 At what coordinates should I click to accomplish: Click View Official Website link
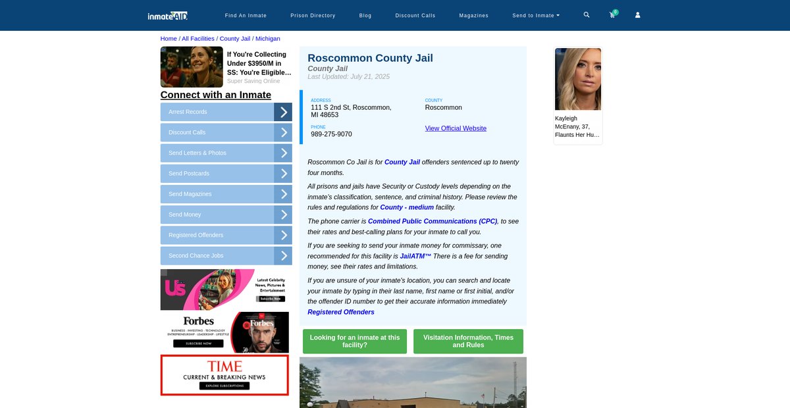click(456, 128)
